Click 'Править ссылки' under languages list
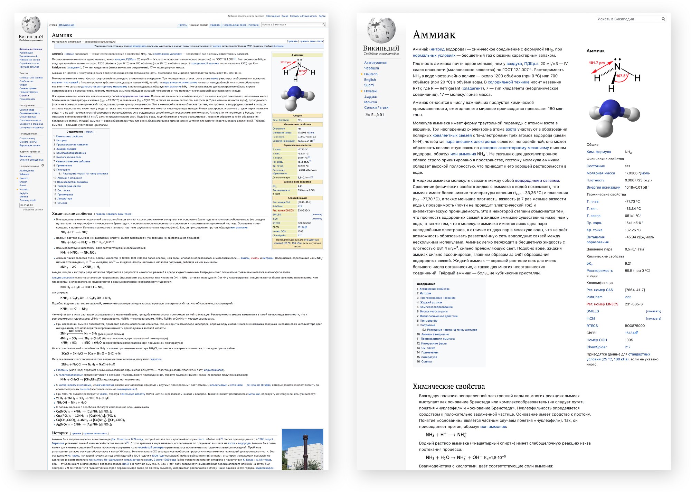Viewport: 691px width, 492px height. pos(33,209)
